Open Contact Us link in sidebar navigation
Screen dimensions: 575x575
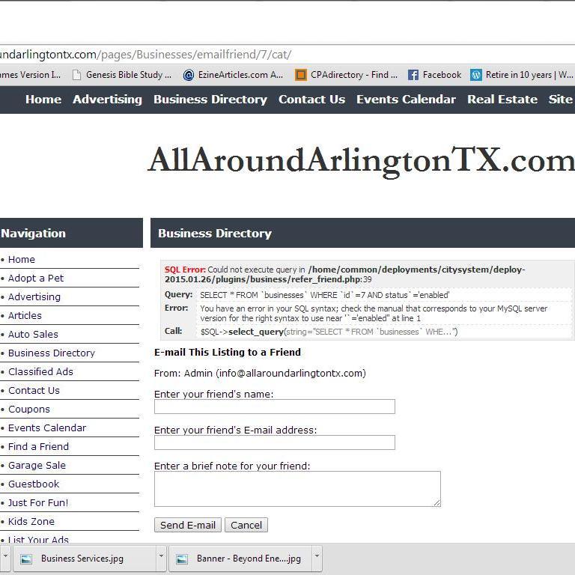click(x=34, y=391)
